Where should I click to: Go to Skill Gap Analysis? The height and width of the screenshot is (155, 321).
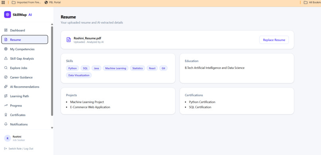(x=25, y=58)
